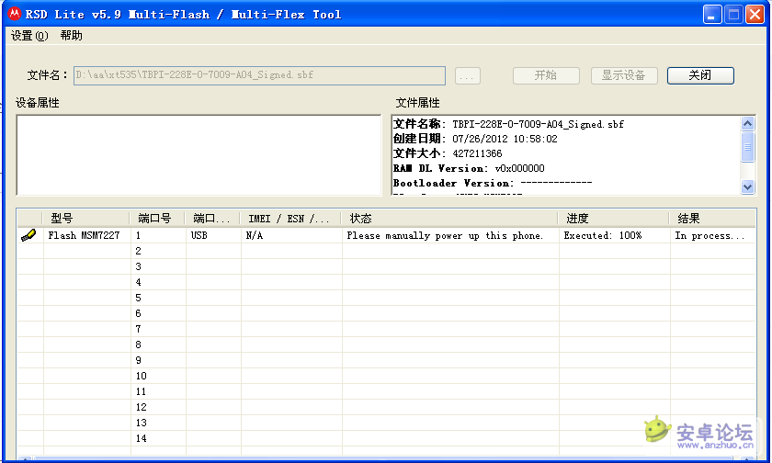Image resolution: width=772 pixels, height=463 pixels.
Task: Close the RSD Lite window
Action: (x=755, y=15)
